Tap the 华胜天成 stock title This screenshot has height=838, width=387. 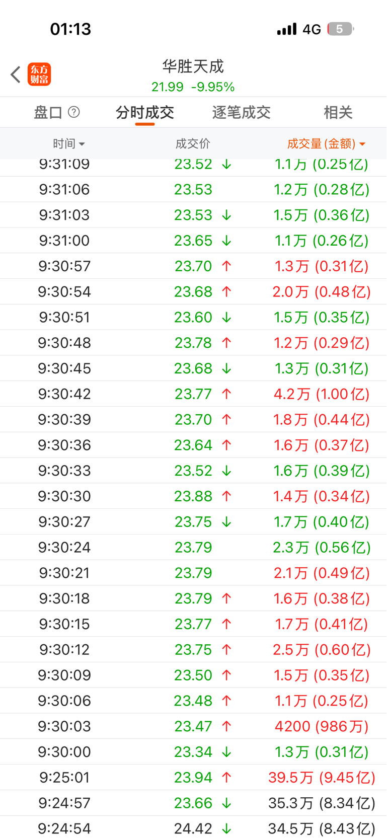[193, 66]
